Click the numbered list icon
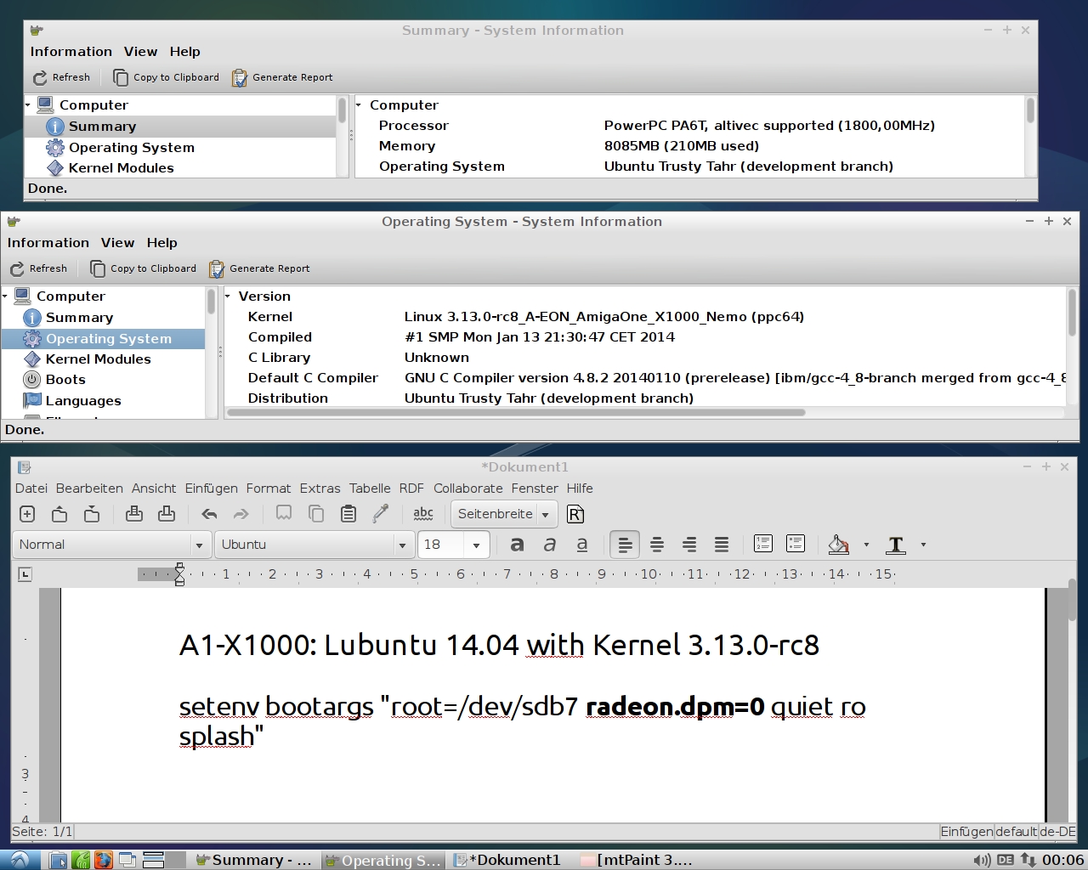The width and height of the screenshot is (1088, 870). pos(762,545)
